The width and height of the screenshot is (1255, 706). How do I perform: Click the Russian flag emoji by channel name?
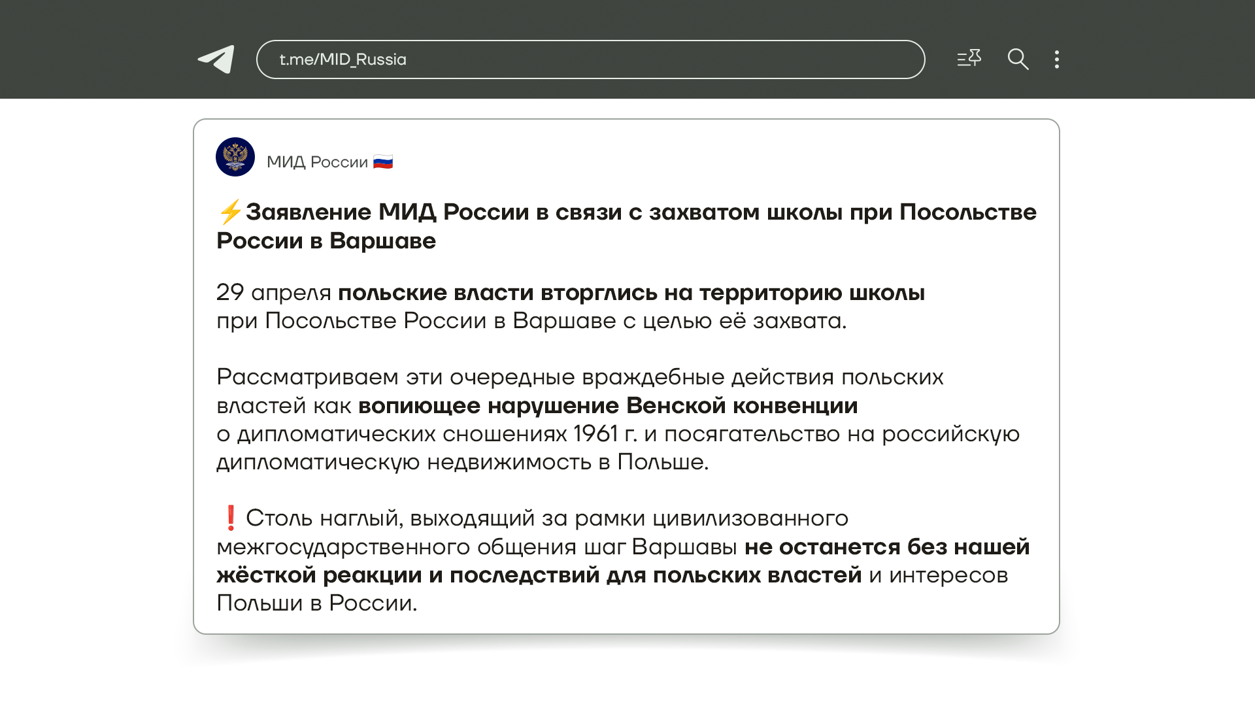[383, 162]
